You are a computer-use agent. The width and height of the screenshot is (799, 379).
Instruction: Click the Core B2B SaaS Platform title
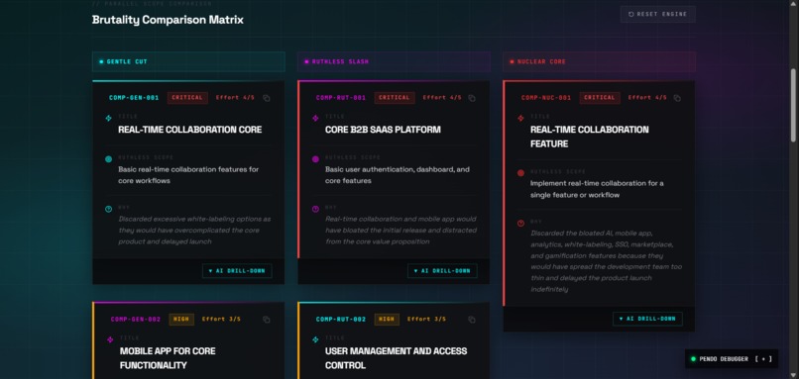(384, 130)
